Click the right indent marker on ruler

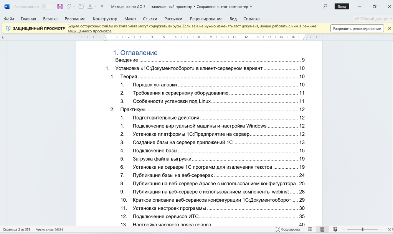(x=305, y=38)
